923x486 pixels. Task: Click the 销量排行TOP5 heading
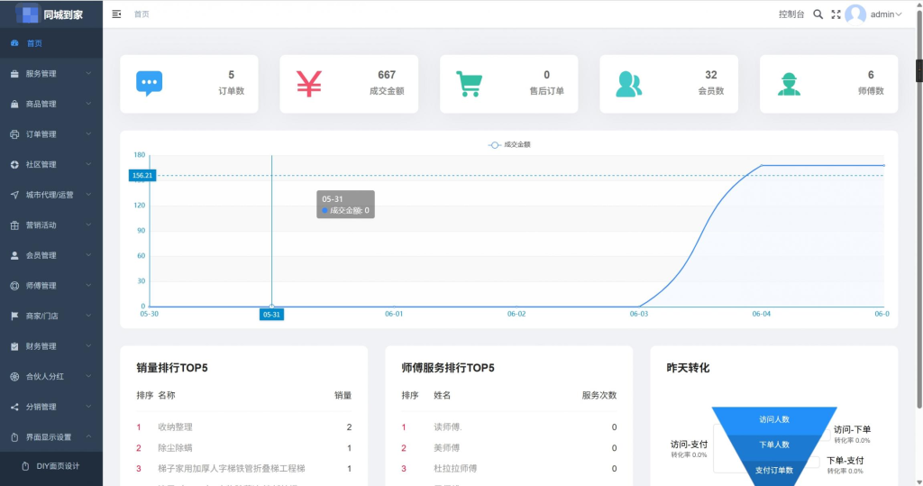pos(172,368)
